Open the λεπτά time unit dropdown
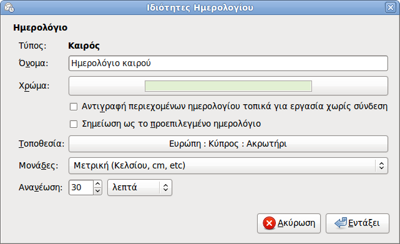400x244 pixels. pos(140,188)
